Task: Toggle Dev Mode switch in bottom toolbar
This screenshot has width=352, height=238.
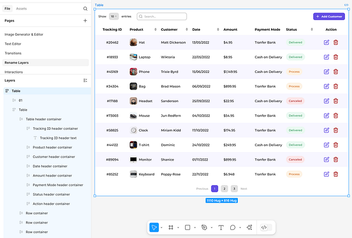Action: (x=264, y=227)
